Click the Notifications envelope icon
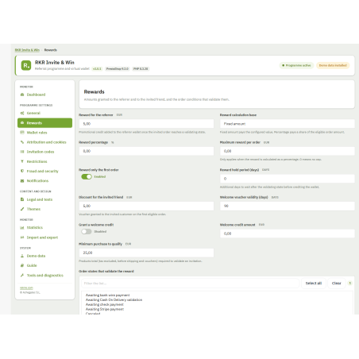 [22, 181]
